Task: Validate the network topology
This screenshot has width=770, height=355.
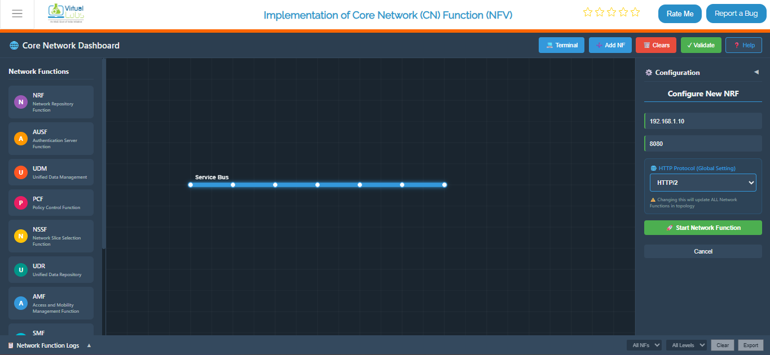Action: pyautogui.click(x=701, y=45)
